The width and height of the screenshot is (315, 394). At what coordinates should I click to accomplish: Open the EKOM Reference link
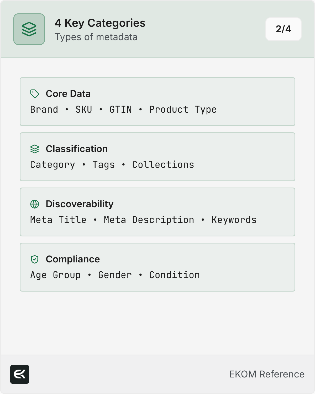267,374
